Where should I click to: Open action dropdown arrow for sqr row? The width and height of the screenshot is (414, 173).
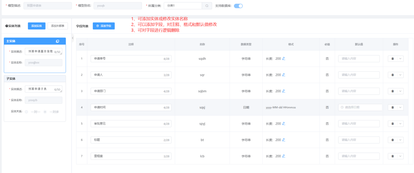pyautogui.click(x=400, y=75)
